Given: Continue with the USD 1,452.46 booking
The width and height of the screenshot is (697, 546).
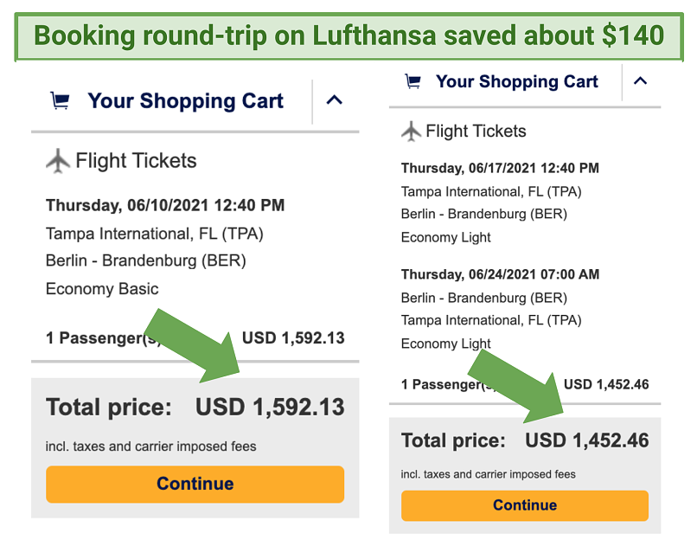Looking at the screenshot, I should pyautogui.click(x=525, y=505).
